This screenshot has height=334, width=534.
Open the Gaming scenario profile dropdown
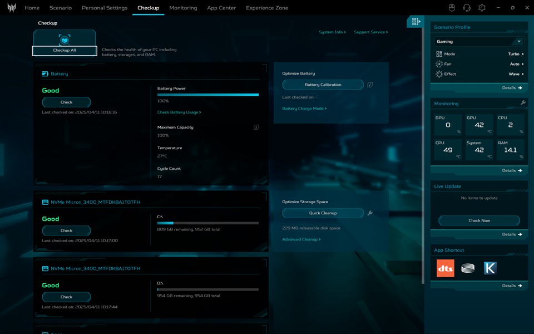pos(478,42)
